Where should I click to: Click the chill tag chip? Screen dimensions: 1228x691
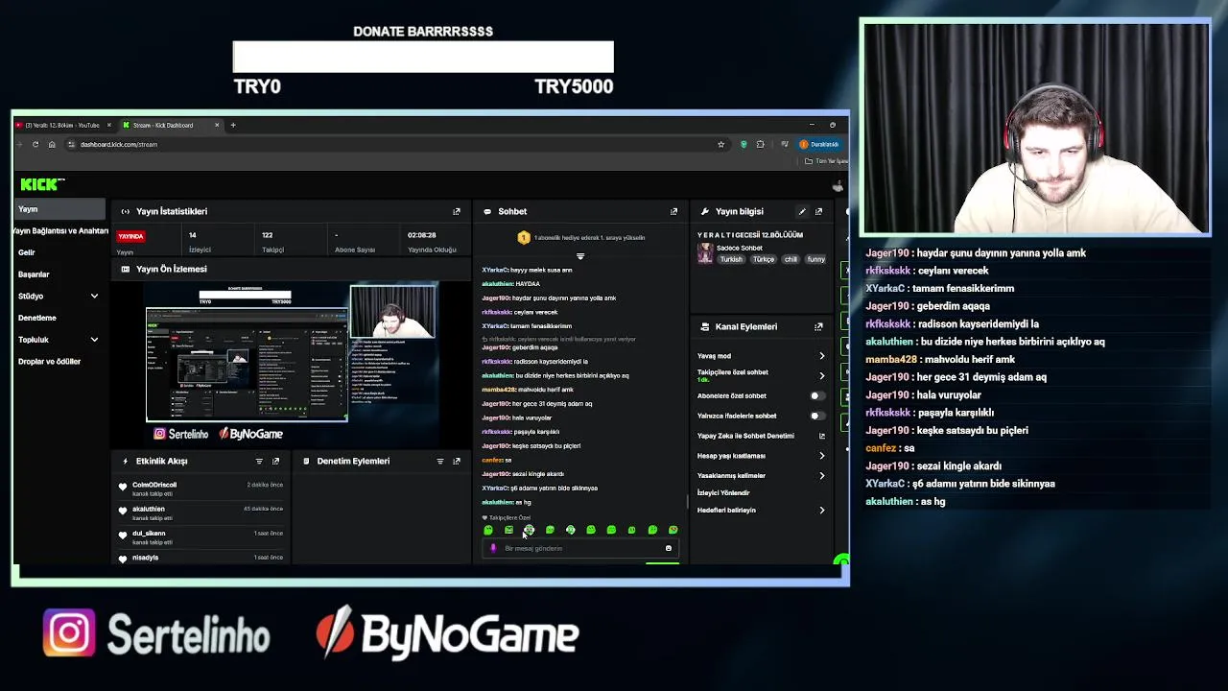click(x=791, y=259)
